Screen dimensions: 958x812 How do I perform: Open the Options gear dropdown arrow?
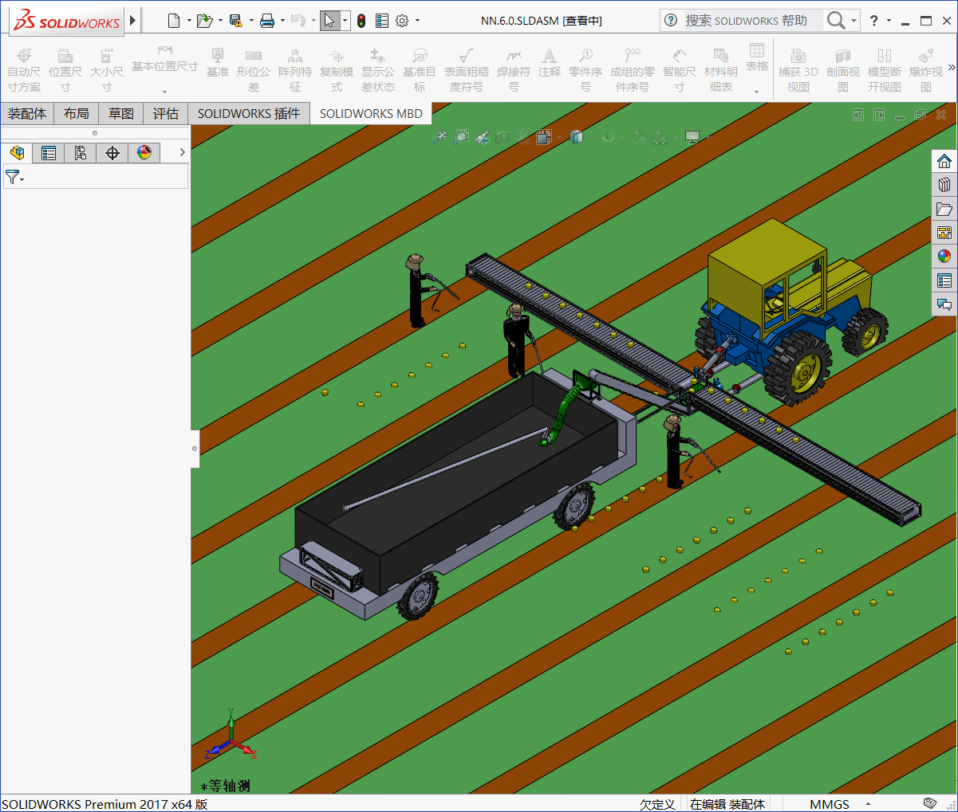(417, 21)
